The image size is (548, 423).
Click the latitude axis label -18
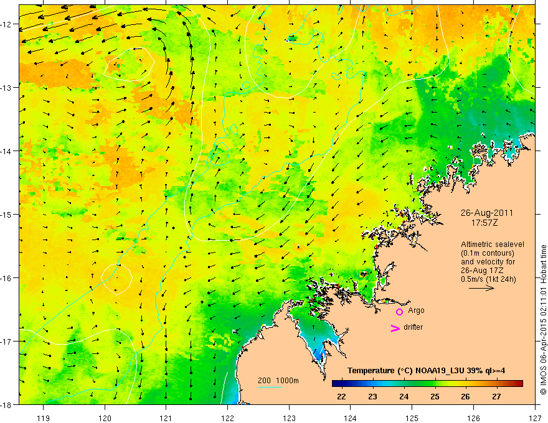point(6,404)
